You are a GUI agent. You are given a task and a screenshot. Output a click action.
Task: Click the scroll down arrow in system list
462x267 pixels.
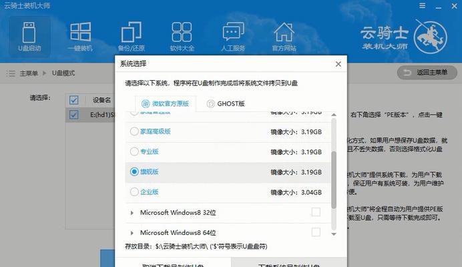[334, 234]
